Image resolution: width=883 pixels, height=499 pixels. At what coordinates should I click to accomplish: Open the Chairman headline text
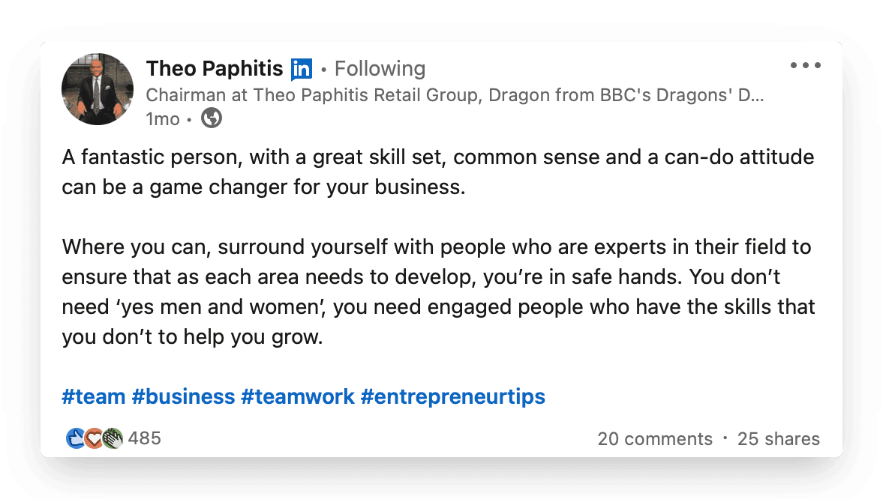pos(455,95)
